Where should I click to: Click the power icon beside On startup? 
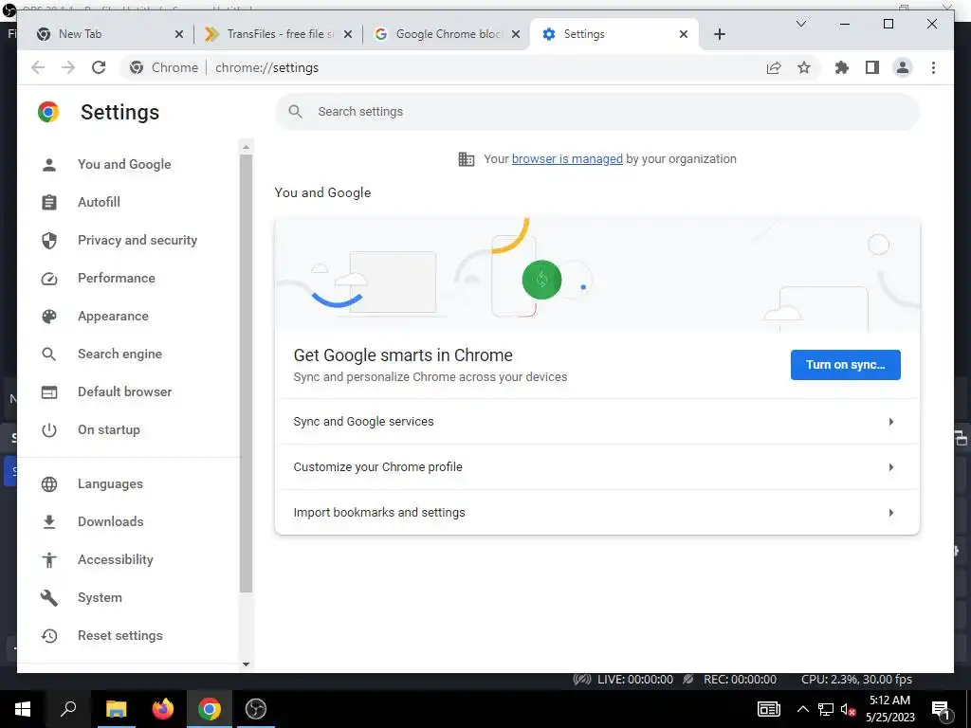coord(49,429)
